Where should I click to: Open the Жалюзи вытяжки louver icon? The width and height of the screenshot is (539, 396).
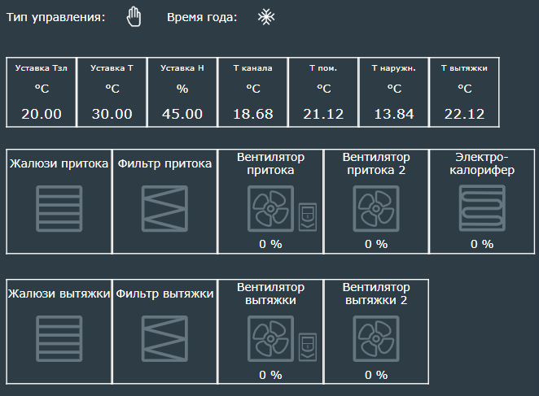[x=59, y=339]
